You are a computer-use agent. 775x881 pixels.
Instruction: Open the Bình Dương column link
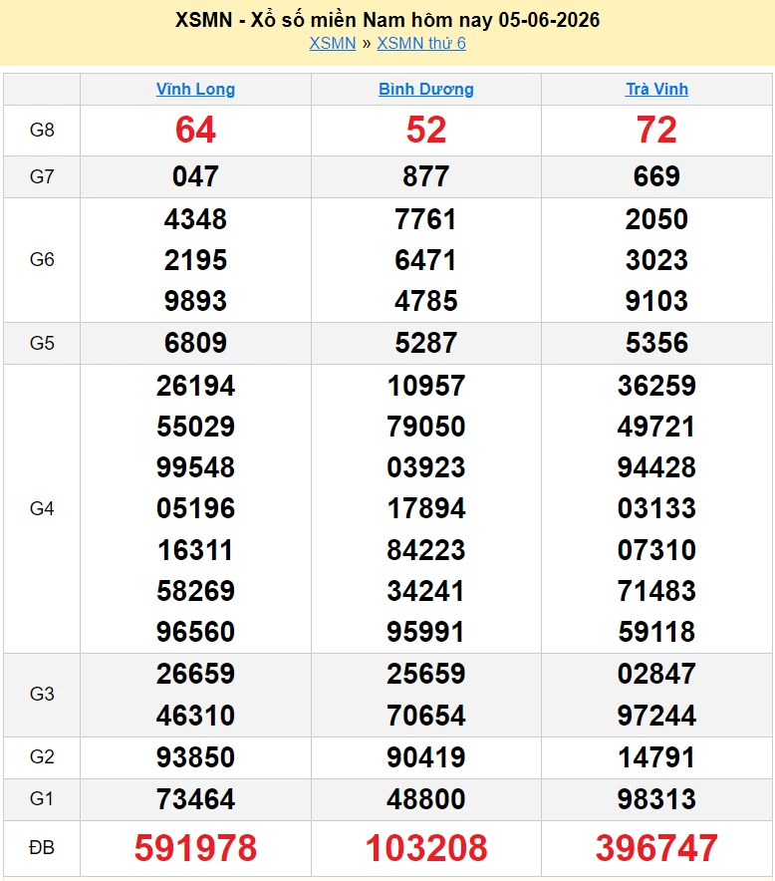tap(426, 89)
